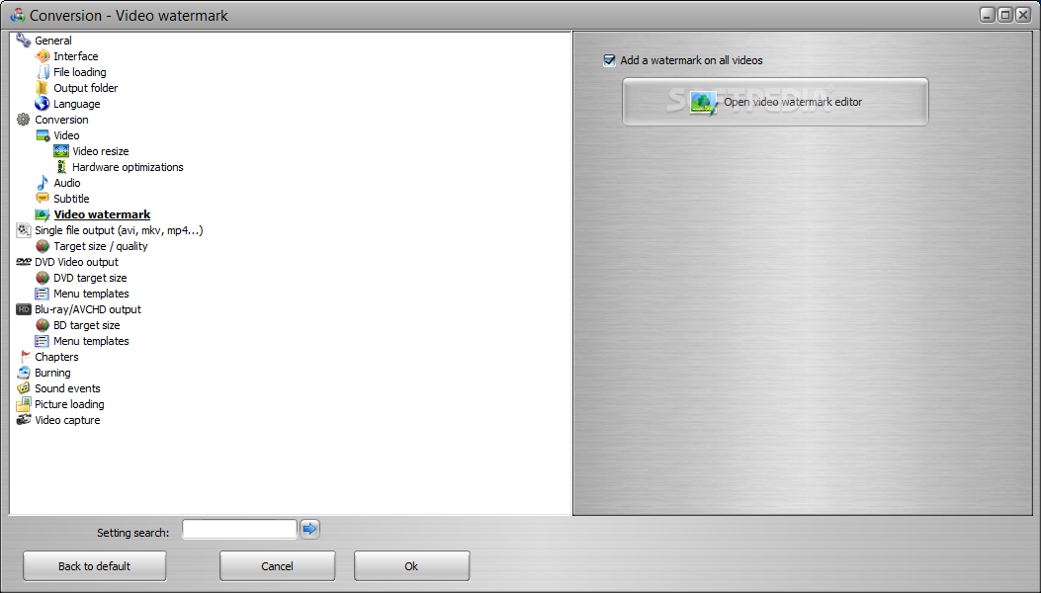Confirm settings with the Ok button
Viewport: 1041px width, 593px height.
click(x=411, y=565)
